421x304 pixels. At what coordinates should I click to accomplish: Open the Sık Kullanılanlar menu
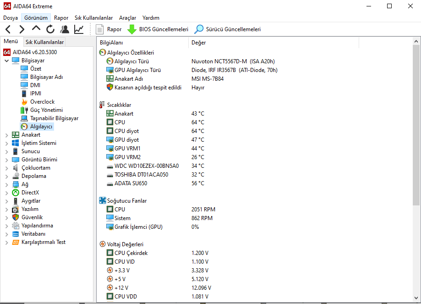94,18
